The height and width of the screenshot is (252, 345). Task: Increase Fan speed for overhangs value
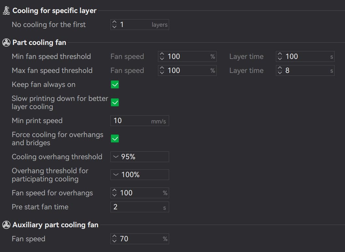point(114,191)
